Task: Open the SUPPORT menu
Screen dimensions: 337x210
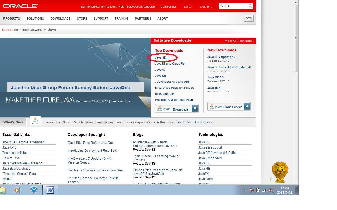Action: click(101, 19)
